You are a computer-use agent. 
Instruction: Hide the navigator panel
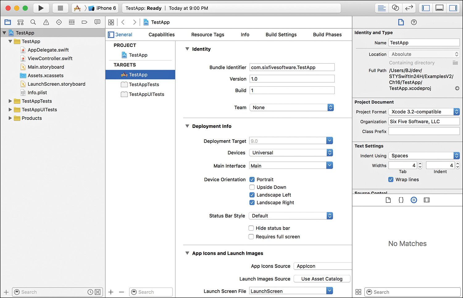(x=426, y=8)
